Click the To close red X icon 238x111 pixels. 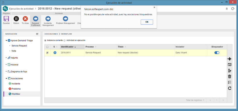coord(25,19)
